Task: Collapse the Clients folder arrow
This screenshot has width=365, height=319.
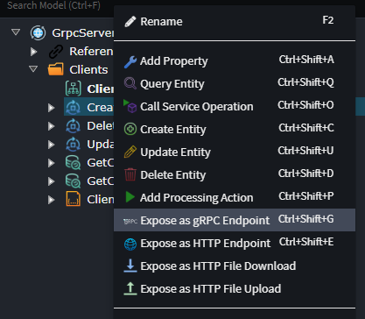Action: coord(33,69)
